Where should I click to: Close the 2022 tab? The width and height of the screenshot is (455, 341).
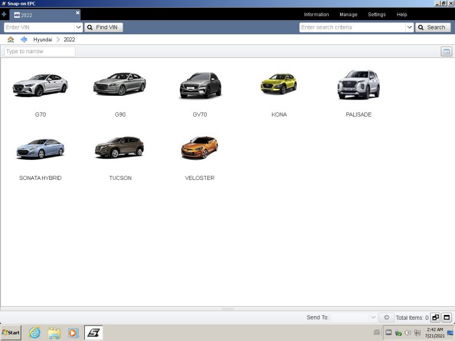tap(77, 12)
